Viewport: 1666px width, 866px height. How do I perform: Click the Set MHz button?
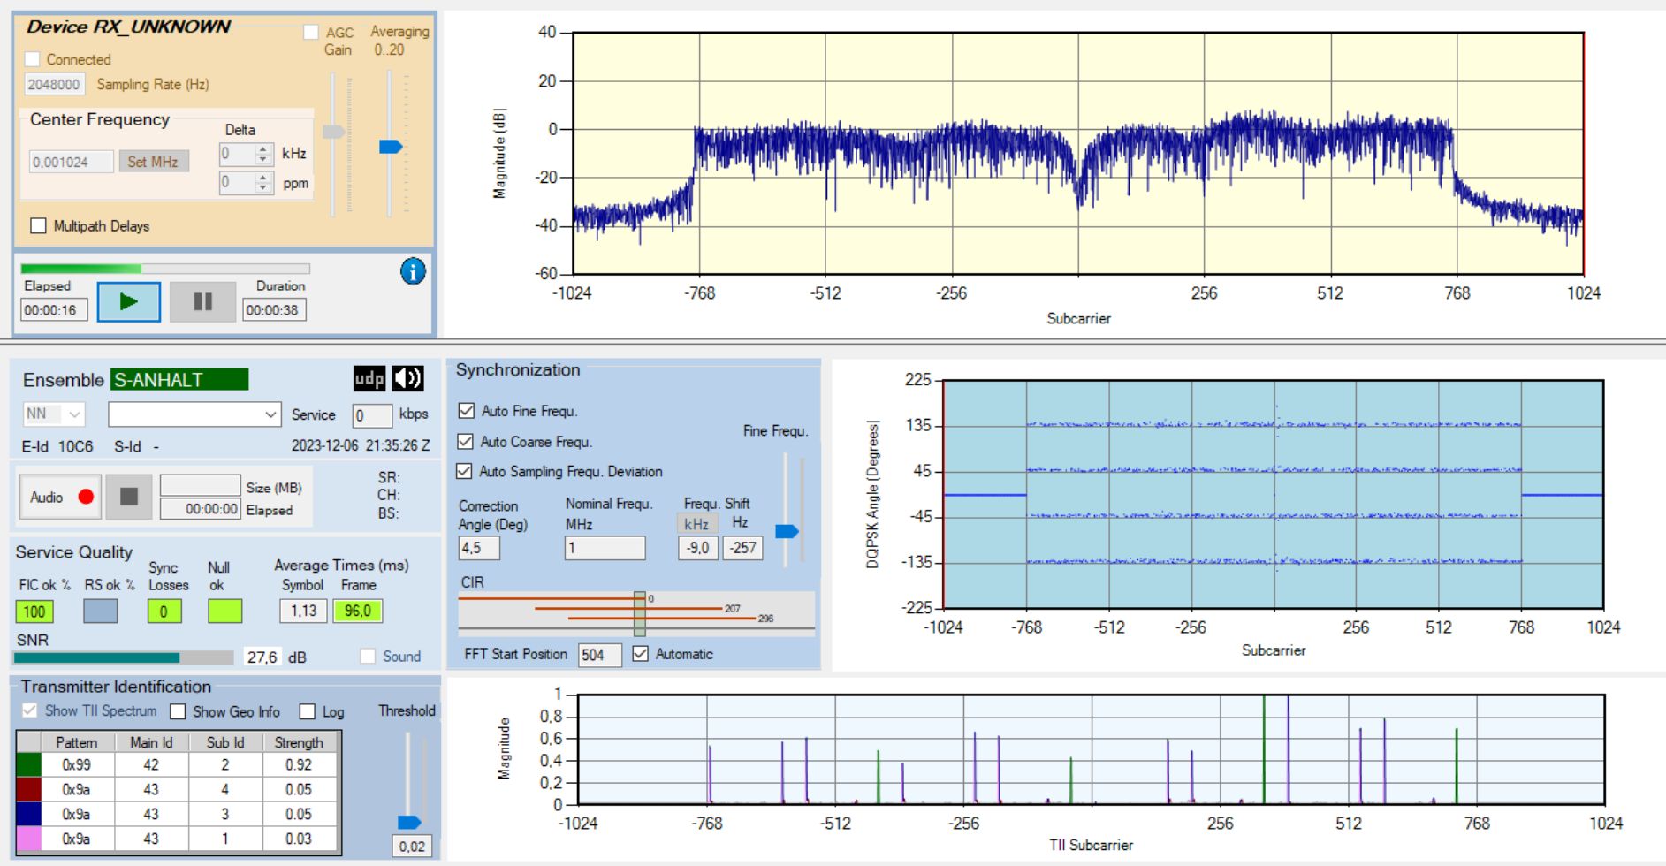[153, 162]
